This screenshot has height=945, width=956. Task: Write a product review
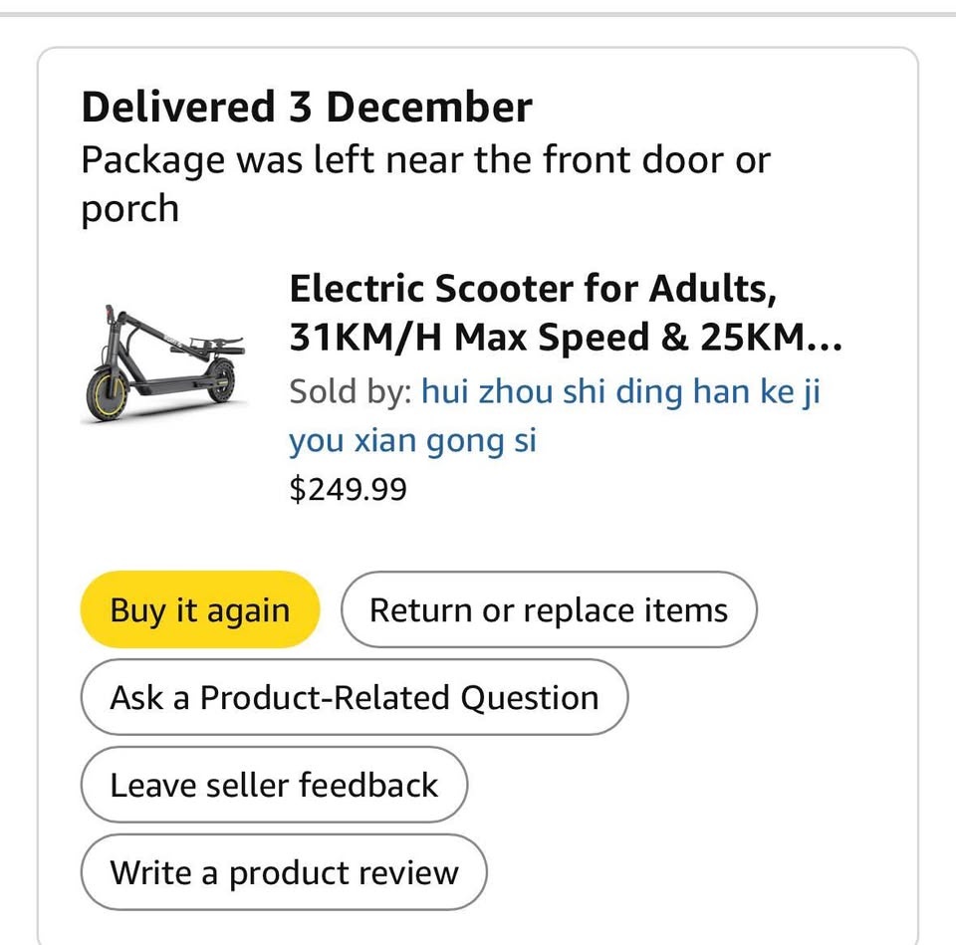click(x=284, y=873)
